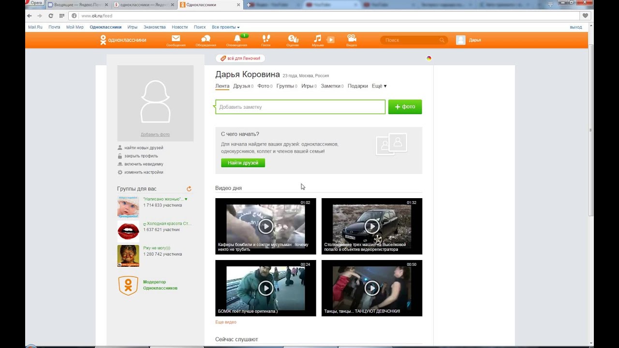This screenshot has height=348, width=619.
Task: Focus Добавить заметку field
Action: [x=300, y=107]
